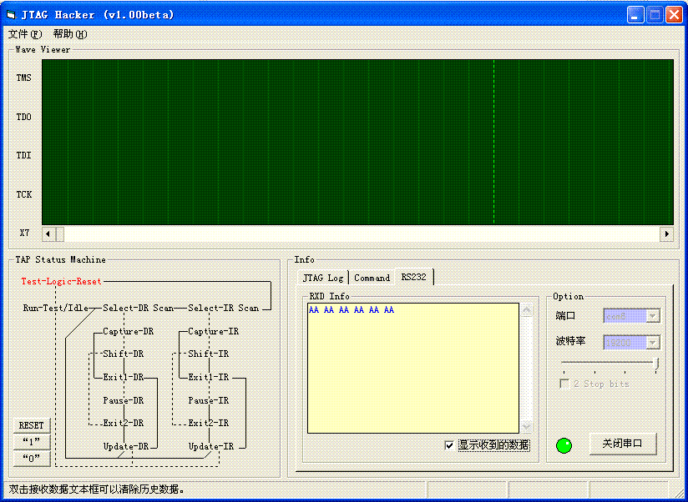Screen dimensions: 688x502
Task: Close the JTAG Hacker window
Action: (x=674, y=15)
